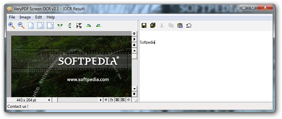Click the vertical scrollbar single down arrow

(x=134, y=89)
